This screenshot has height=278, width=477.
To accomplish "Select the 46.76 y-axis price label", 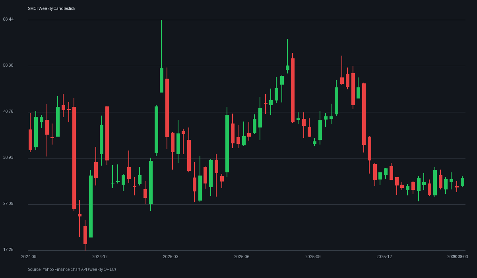I will tap(8, 112).
